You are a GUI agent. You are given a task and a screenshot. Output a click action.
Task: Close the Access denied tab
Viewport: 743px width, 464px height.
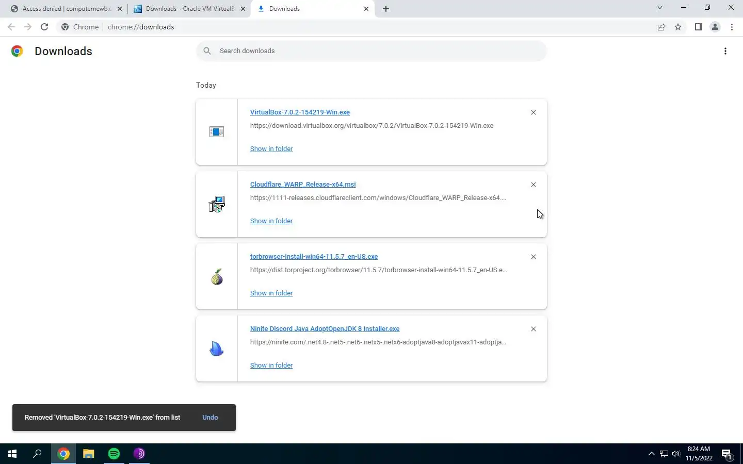[x=120, y=9]
